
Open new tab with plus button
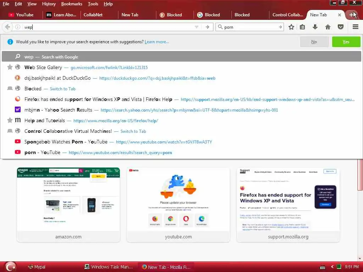pyautogui.click(x=351, y=15)
